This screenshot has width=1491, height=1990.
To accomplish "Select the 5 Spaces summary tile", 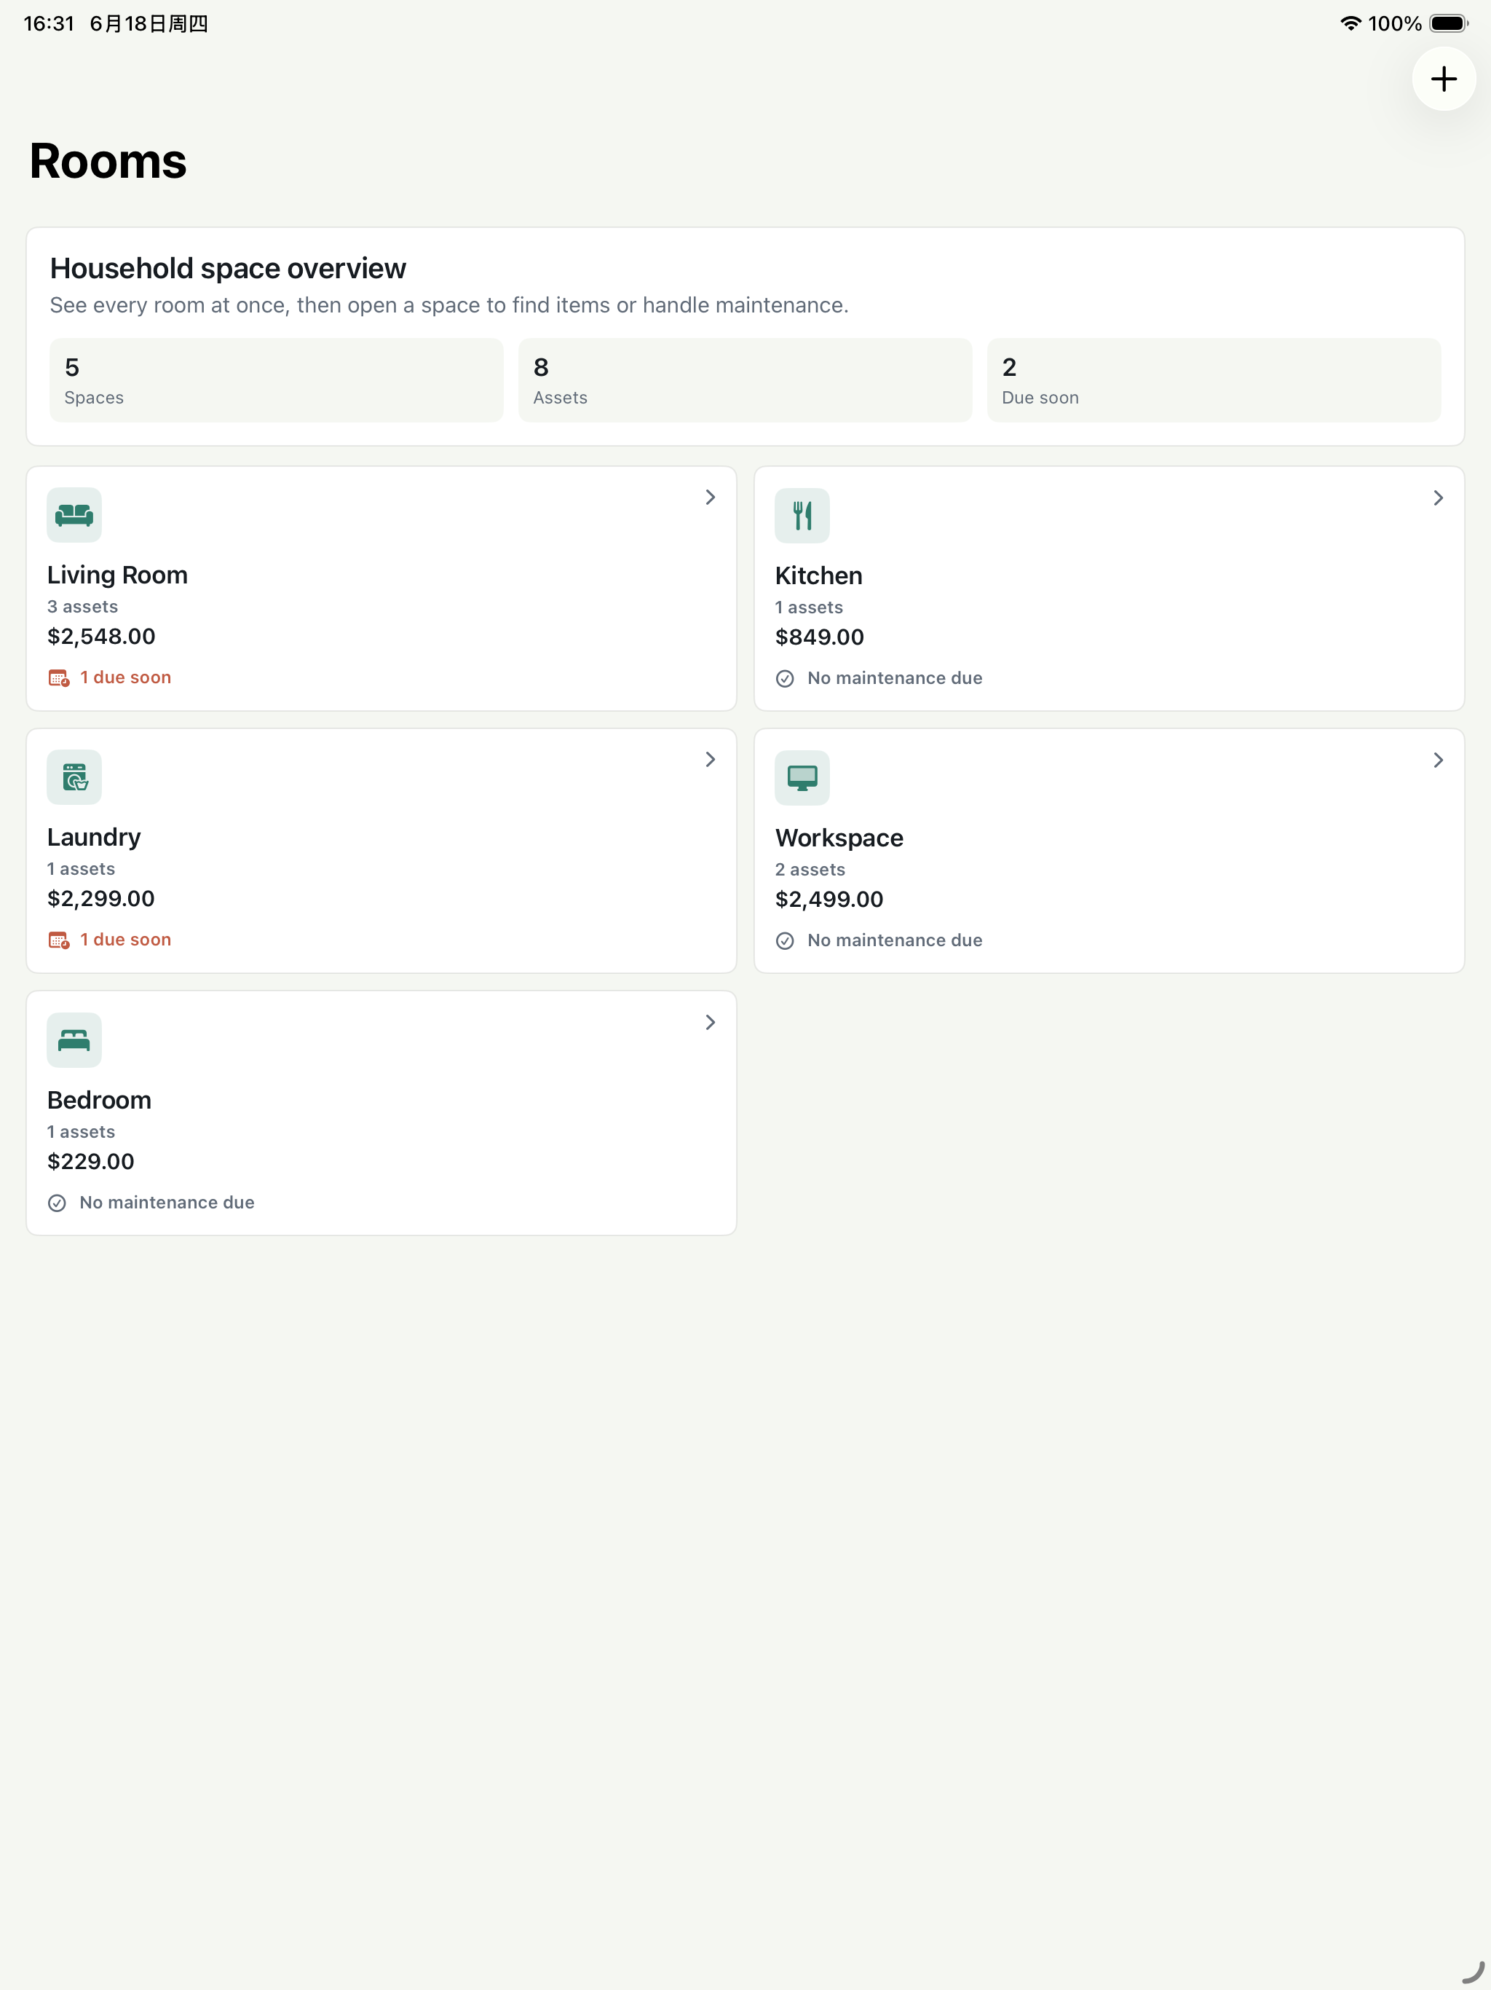I will 276,380.
